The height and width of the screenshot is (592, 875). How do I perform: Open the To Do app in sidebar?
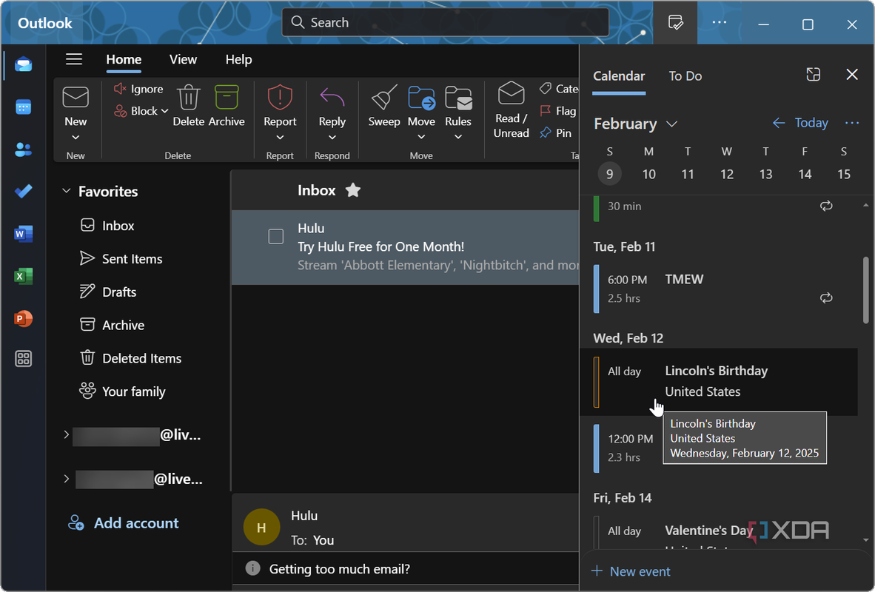pyautogui.click(x=24, y=192)
